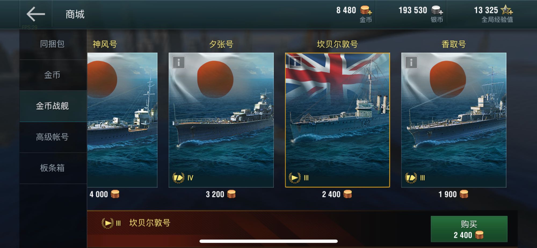
Task: Tap the premium badge on 夕张号 card
Action: pyautogui.click(x=178, y=178)
